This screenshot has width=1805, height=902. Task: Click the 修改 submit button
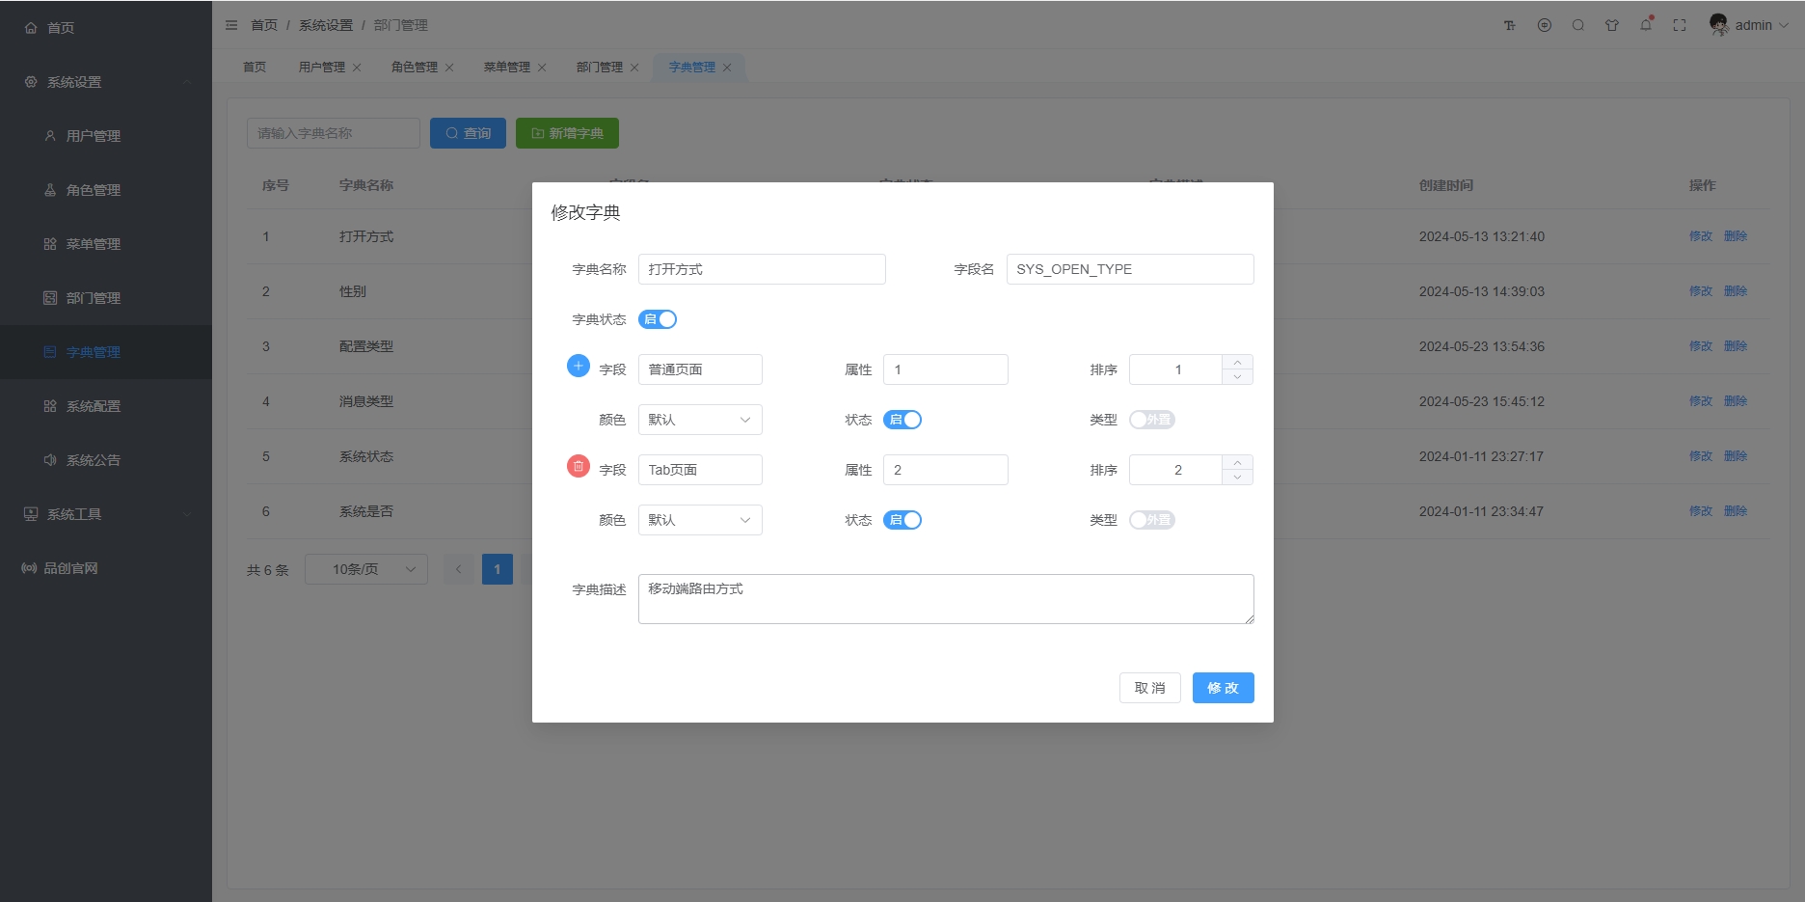1223,688
